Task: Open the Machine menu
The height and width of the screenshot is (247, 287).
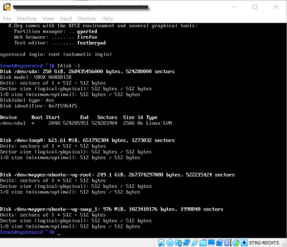Action: [x=27, y=19]
